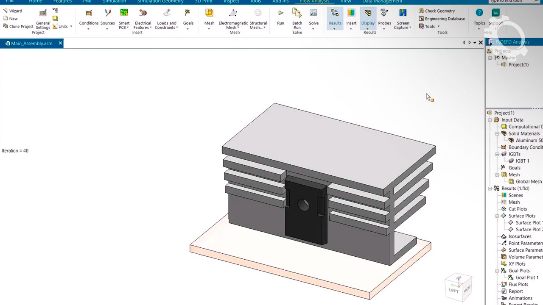Launch the project Wizard

click(13, 11)
